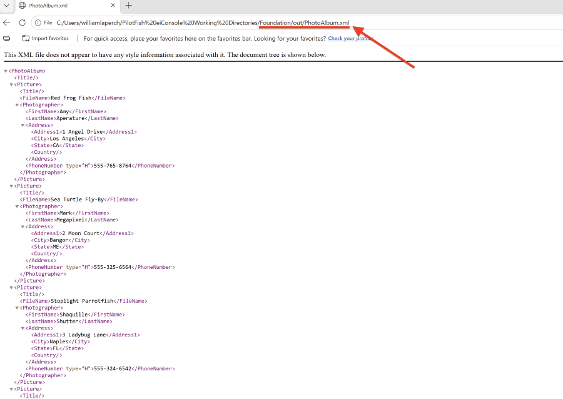
Task: Click phone number 555-765-8764
Action: point(113,166)
